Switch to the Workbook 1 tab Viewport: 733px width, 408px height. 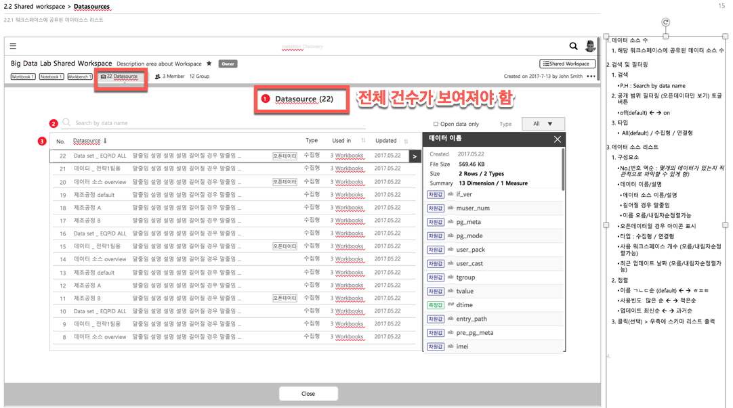pyautogui.click(x=23, y=76)
